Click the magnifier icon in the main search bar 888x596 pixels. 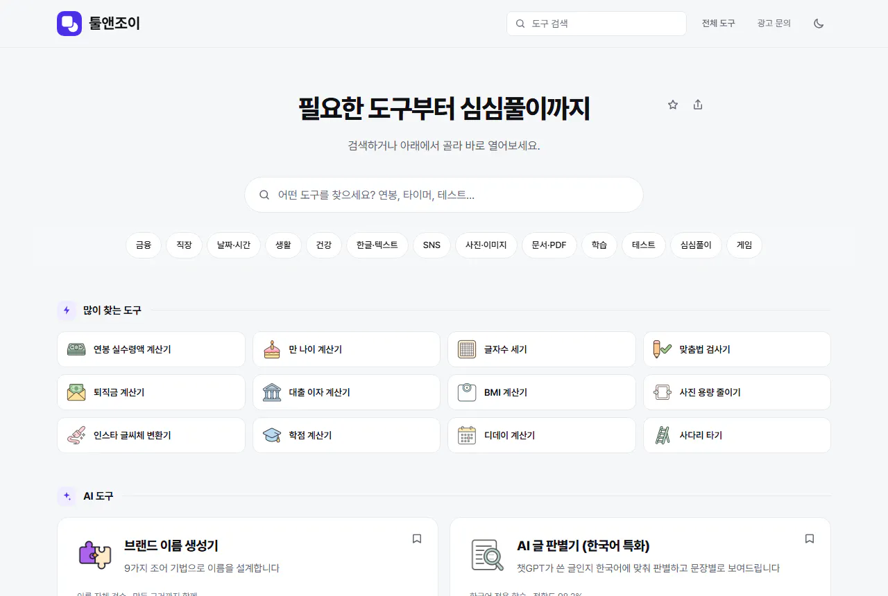click(x=264, y=195)
